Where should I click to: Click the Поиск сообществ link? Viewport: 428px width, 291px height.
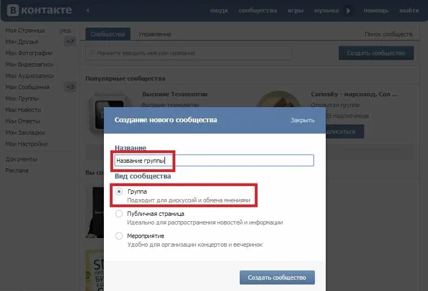point(389,34)
